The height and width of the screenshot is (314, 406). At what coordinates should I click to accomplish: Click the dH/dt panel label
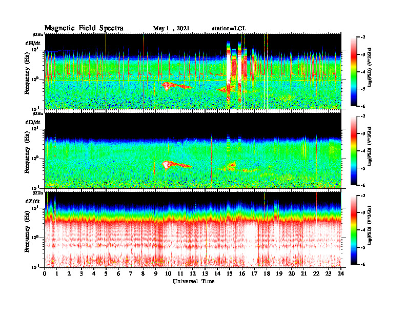click(33, 43)
